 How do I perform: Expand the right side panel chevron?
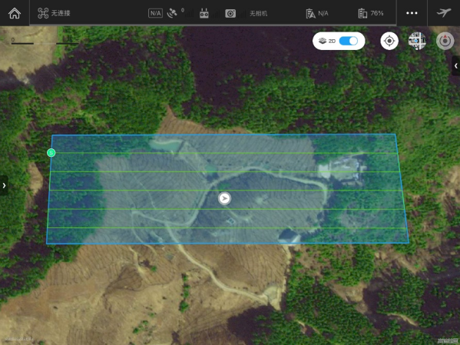tap(456, 66)
